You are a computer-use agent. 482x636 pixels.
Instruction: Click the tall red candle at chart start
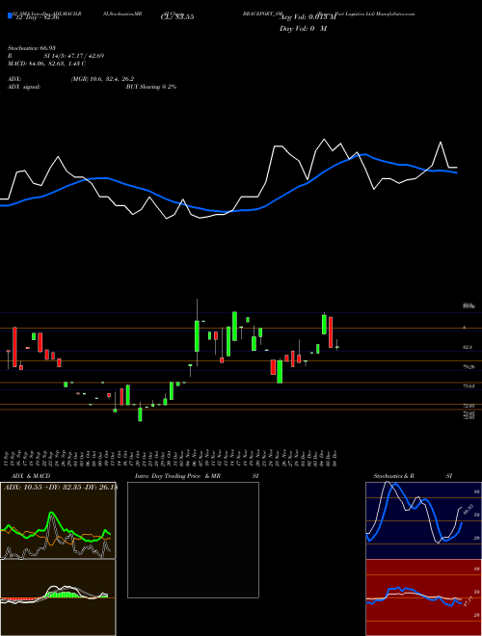coord(15,347)
